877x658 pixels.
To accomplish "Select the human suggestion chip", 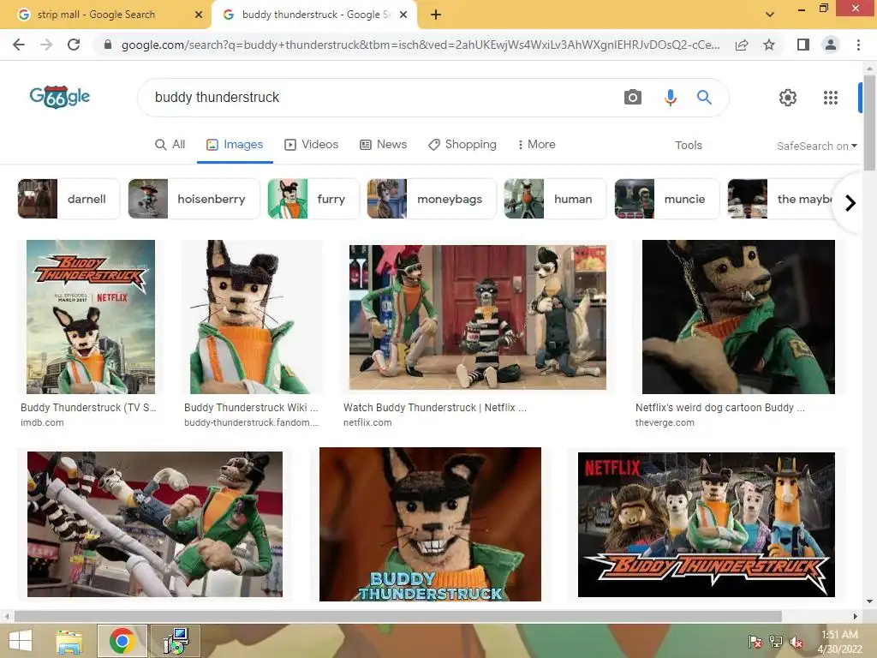I will pos(555,199).
